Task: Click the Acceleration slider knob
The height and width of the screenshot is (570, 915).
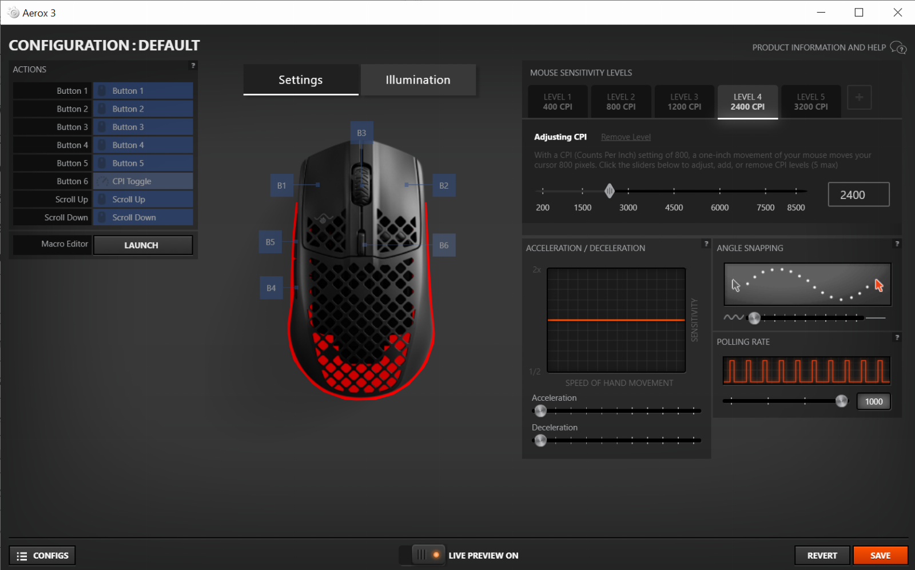Action: (540, 410)
